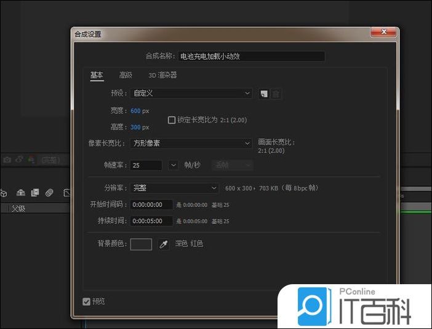
Task: Click the 开始时间码 field
Action: click(151, 205)
